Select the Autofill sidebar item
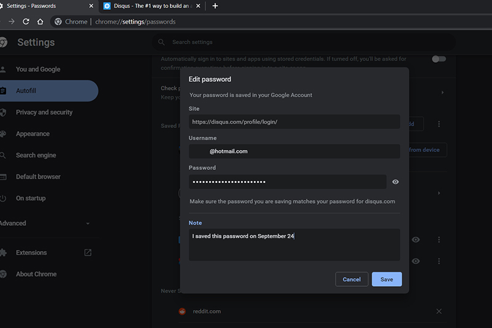492x328 pixels. (49, 90)
